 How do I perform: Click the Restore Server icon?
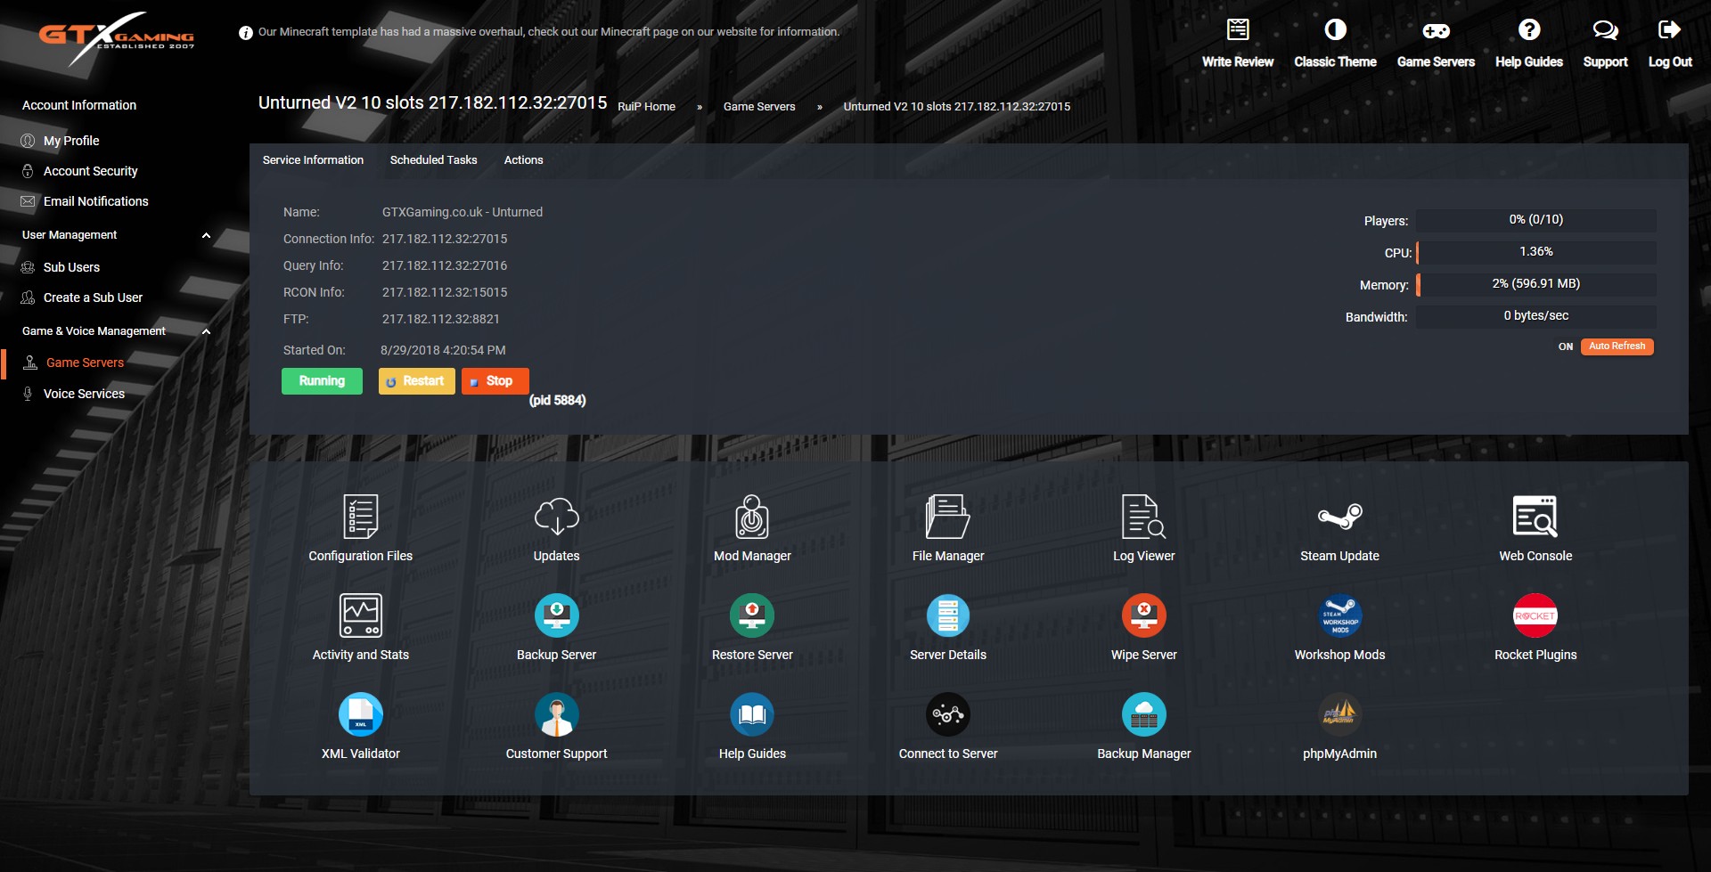tap(752, 615)
